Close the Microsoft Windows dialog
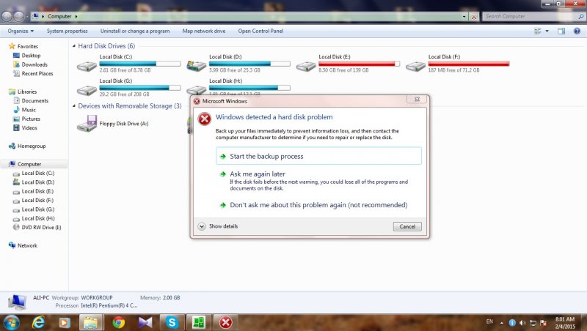This screenshot has width=587, height=331. coord(417,100)
